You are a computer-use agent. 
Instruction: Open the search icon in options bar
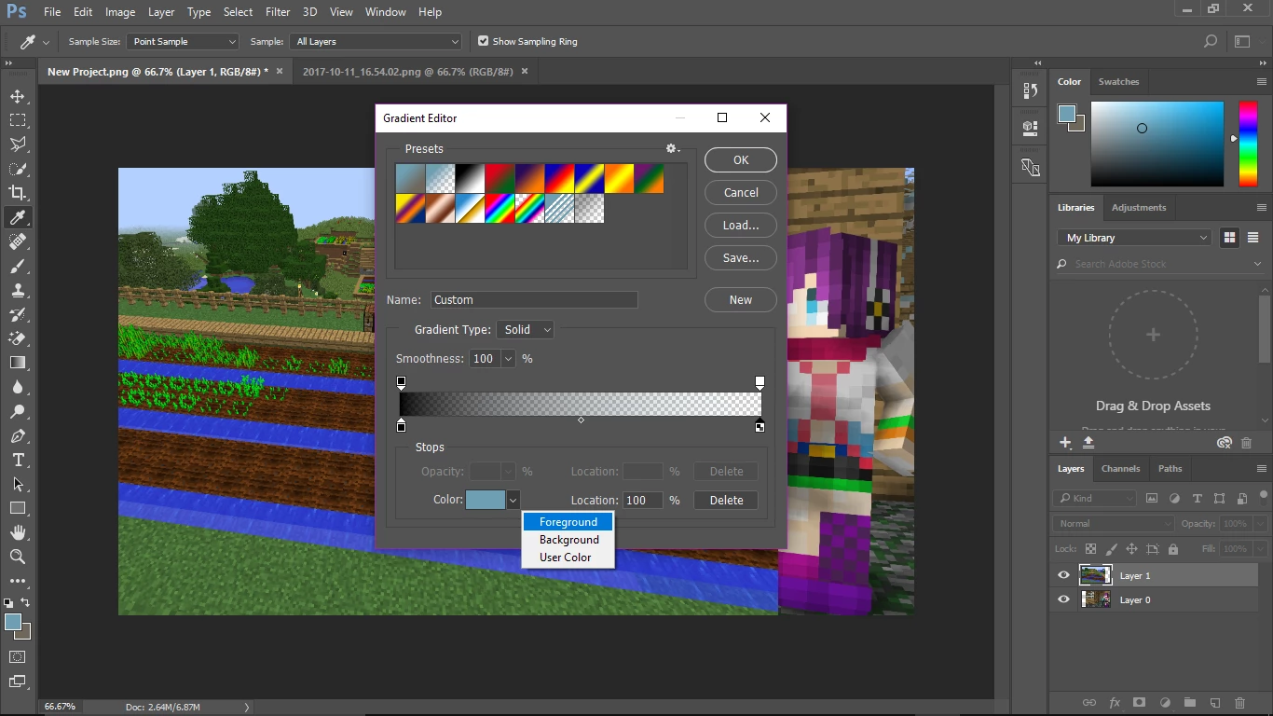pyautogui.click(x=1210, y=41)
